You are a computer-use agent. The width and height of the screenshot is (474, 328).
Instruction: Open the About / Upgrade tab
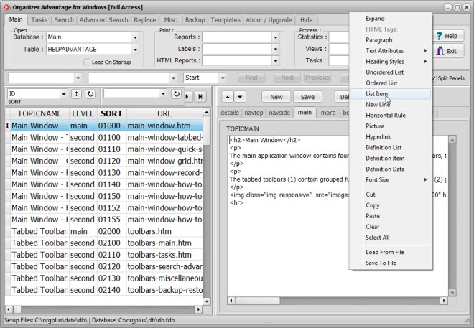pos(269,20)
